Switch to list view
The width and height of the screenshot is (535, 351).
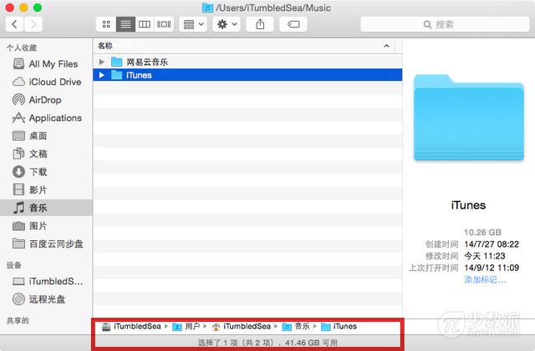[125, 24]
